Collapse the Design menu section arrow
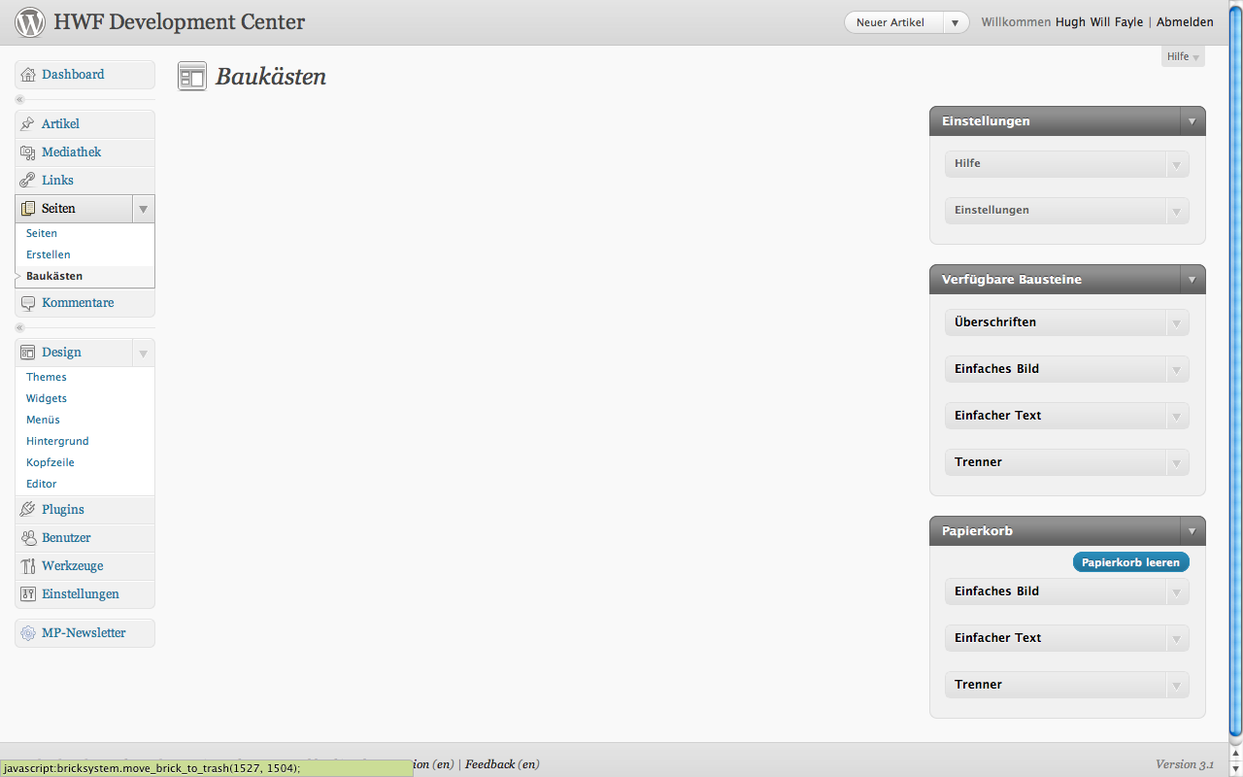Image resolution: width=1243 pixels, height=777 pixels. [143, 353]
